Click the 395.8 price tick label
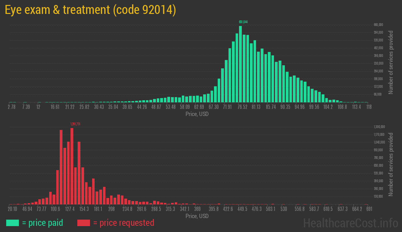 [x=214, y=209]
